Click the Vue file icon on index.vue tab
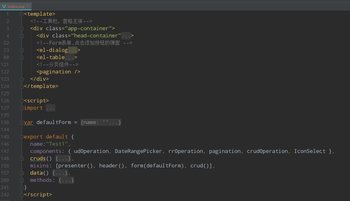The height and width of the screenshot is (201, 350). [4, 7]
